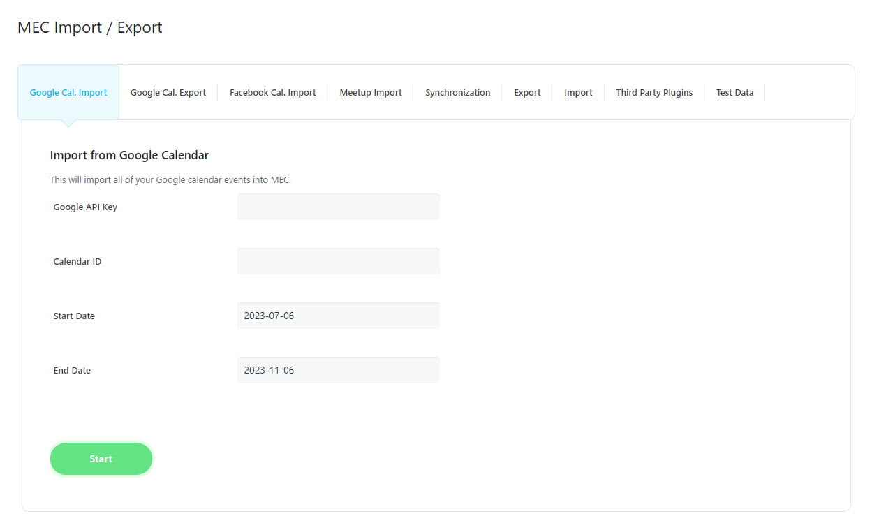Viewport: 872px width, 530px height.
Task: Focus the Calendar ID text box
Action: coord(338,261)
